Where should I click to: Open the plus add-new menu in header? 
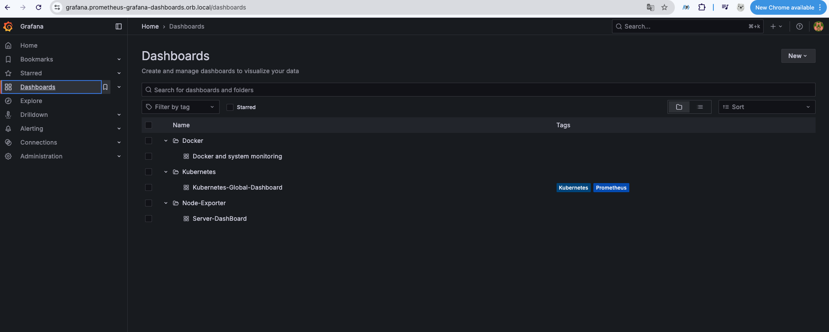point(776,26)
